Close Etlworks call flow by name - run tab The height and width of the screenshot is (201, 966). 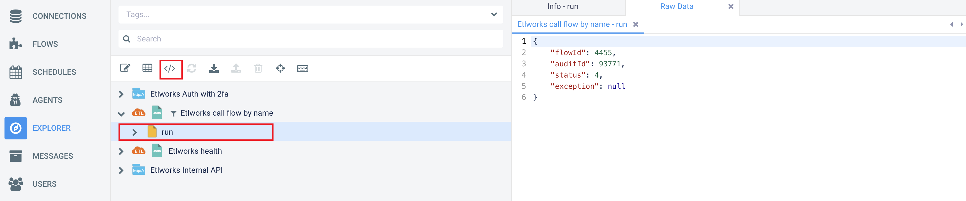636,25
